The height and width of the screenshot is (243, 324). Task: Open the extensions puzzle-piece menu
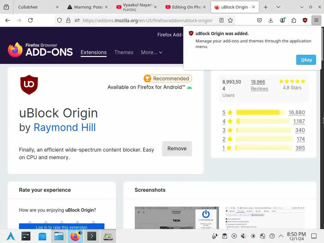[x=294, y=20]
